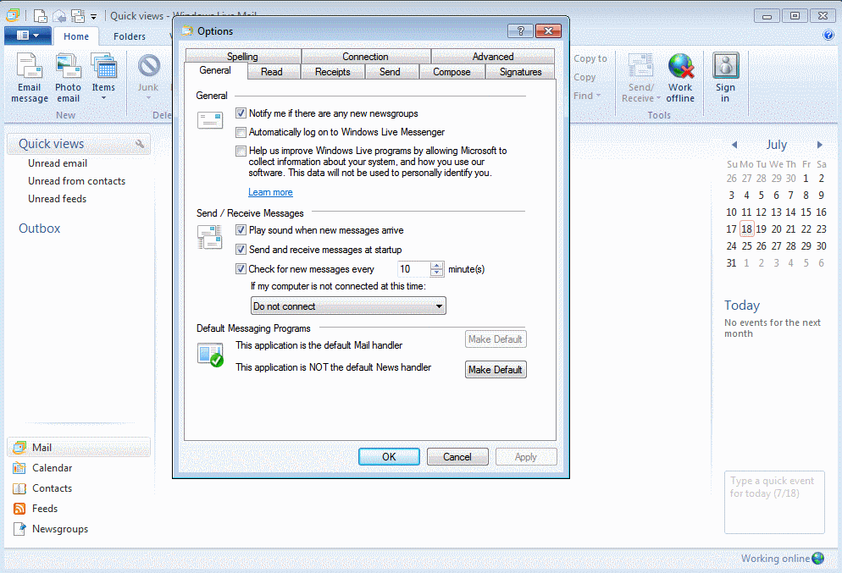842x573 pixels.
Task: Go to previous month in calendar
Action: (734, 145)
